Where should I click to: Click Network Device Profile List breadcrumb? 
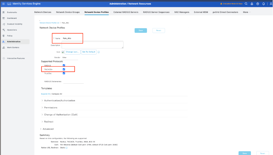(50, 23)
